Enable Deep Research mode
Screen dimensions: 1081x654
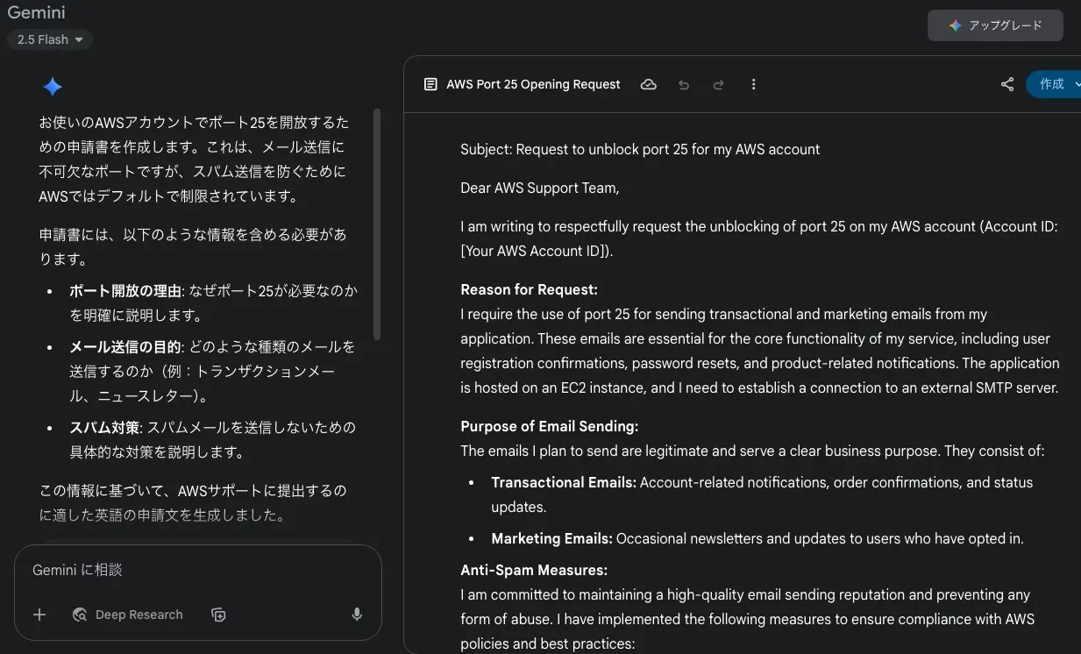click(x=128, y=615)
